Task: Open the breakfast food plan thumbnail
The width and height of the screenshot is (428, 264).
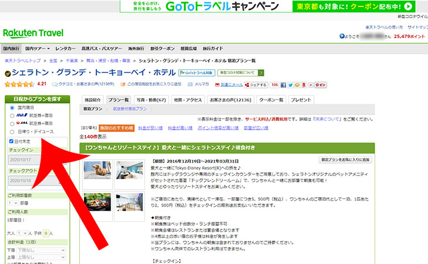Action: point(98,202)
